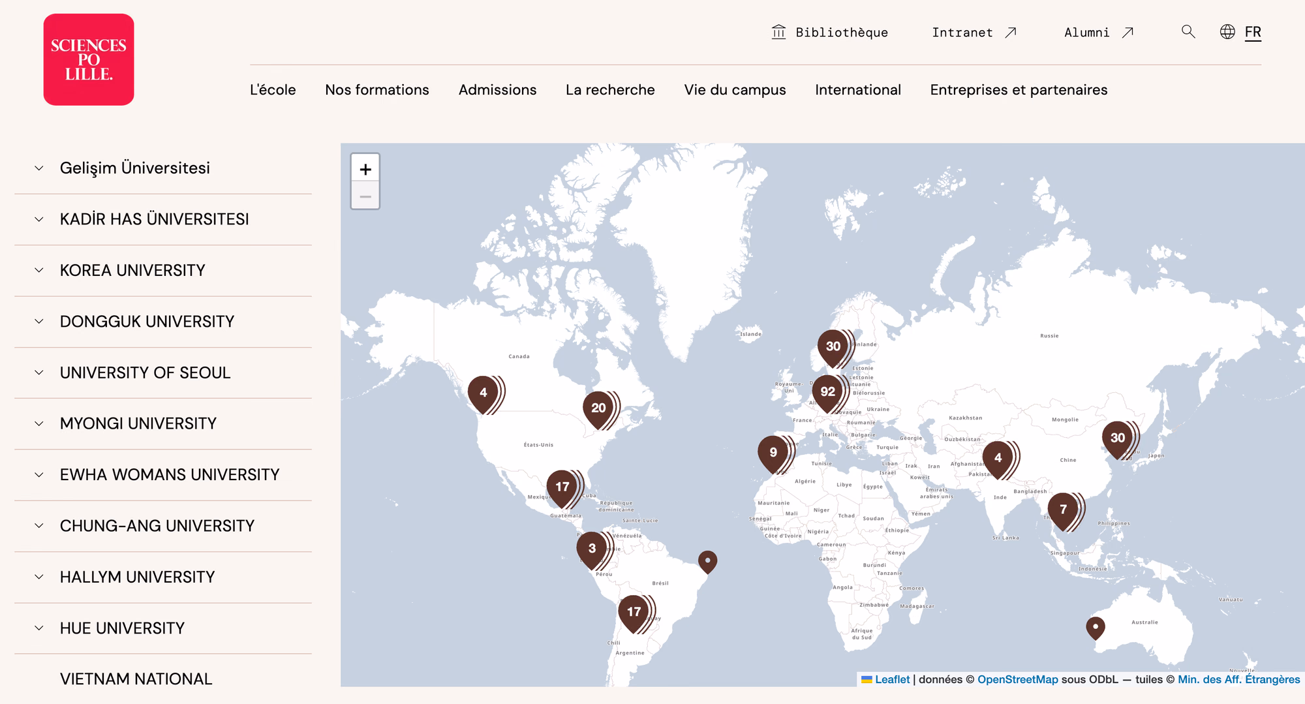The image size is (1305, 704).
Task: Select the cluster marker 9 near Spain
Action: click(x=774, y=454)
